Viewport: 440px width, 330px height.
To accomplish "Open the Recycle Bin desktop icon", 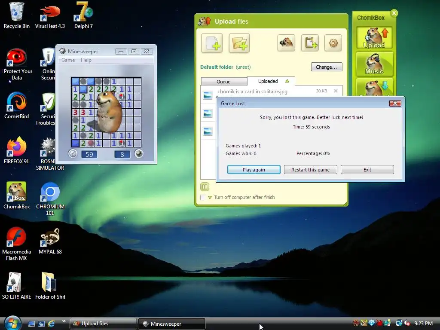I will point(17,15).
